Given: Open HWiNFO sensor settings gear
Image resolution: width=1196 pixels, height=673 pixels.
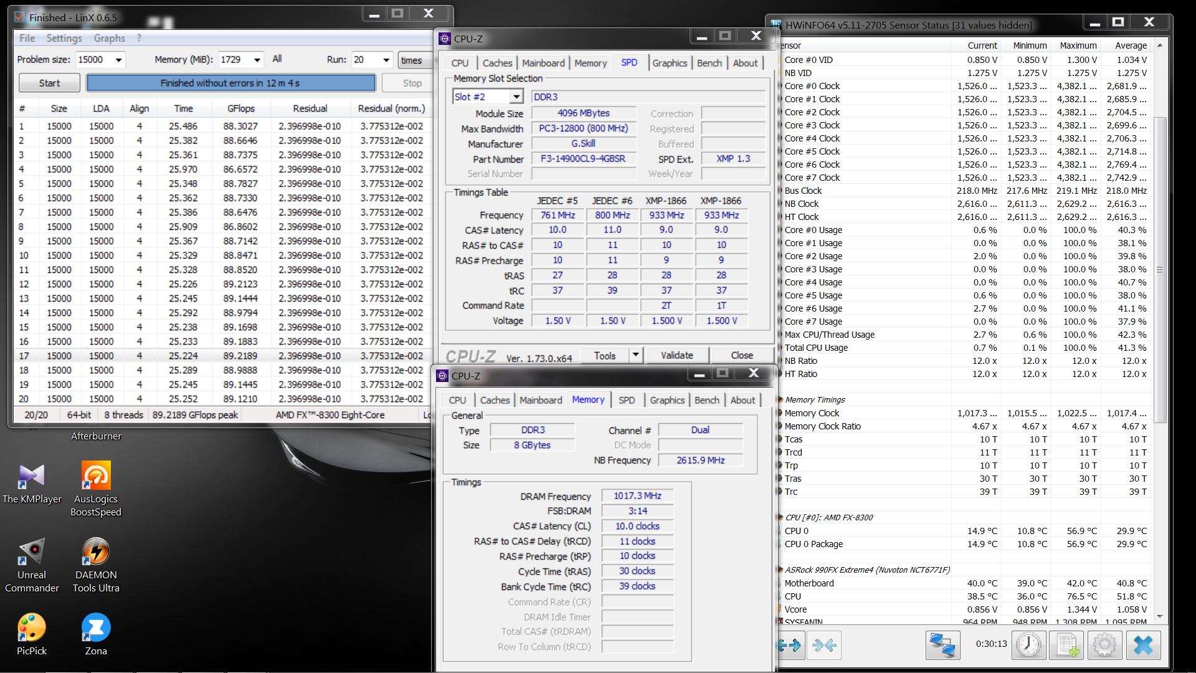Looking at the screenshot, I should pos(1104,646).
